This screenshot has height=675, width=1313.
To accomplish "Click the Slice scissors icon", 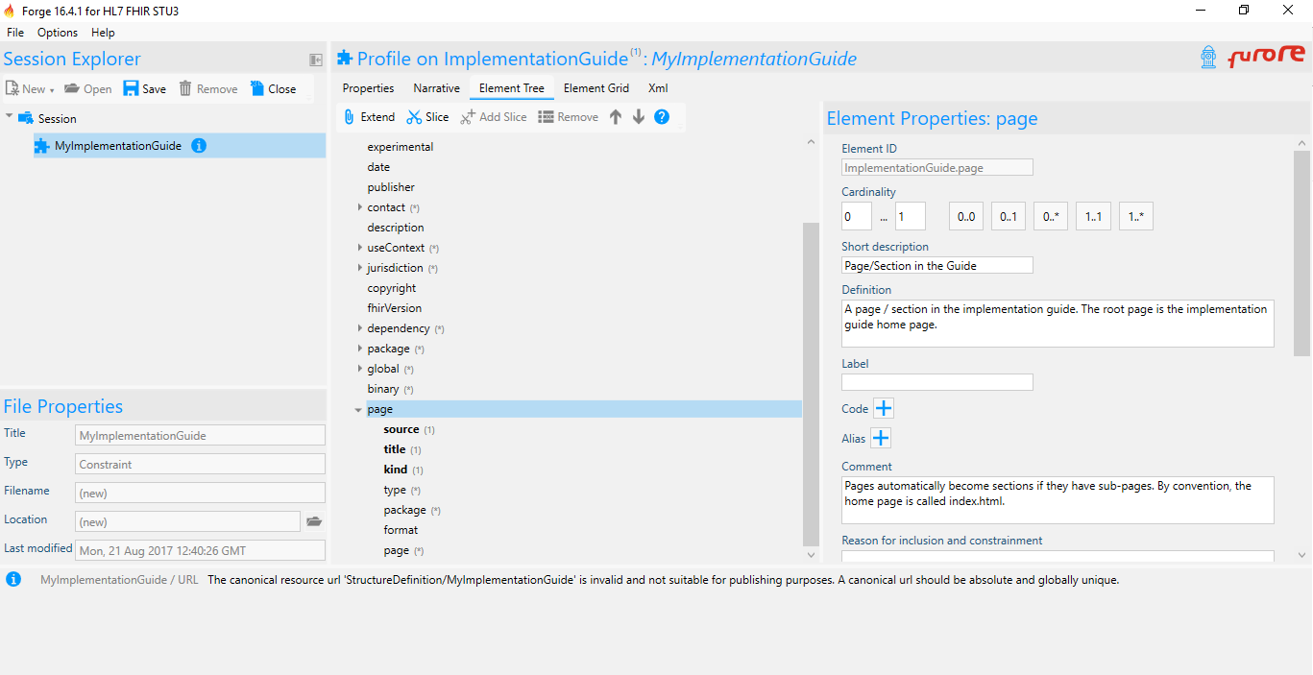I will pyautogui.click(x=414, y=117).
